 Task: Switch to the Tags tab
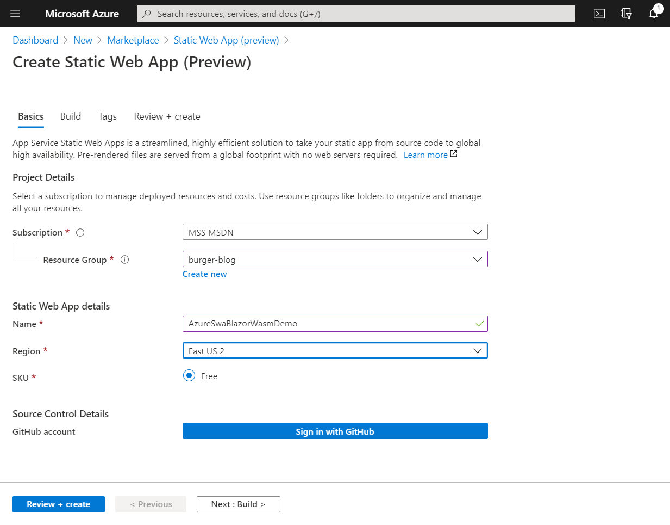click(108, 116)
